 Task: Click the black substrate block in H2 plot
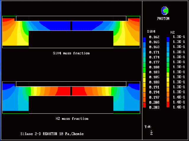[71, 104]
